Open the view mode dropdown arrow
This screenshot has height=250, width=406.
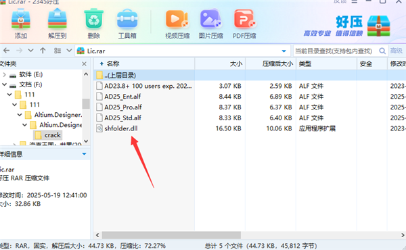pyautogui.click(x=69, y=51)
